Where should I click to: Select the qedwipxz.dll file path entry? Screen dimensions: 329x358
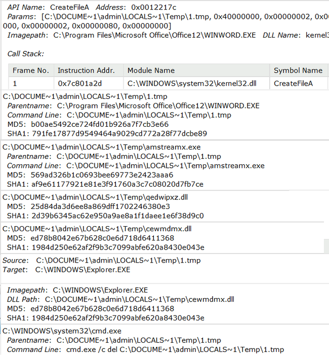[x=96, y=197]
